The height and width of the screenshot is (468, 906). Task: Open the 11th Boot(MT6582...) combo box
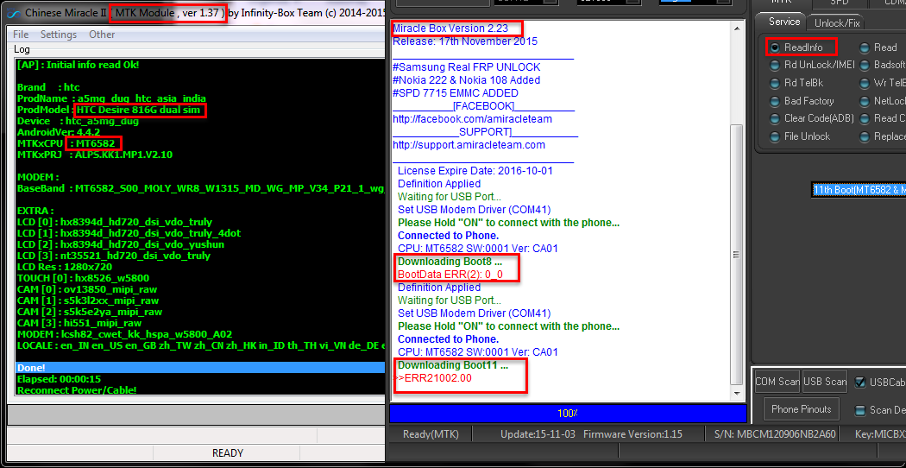coord(859,190)
